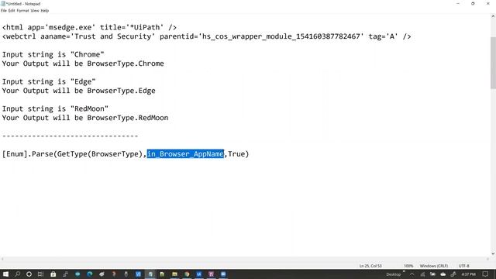Viewport: 496px width, 279px height.
Task: Click line 'Your Output will be BrowserType.Edge'
Action: coord(79,91)
